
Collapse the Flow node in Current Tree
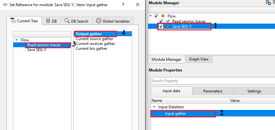point(17,40)
